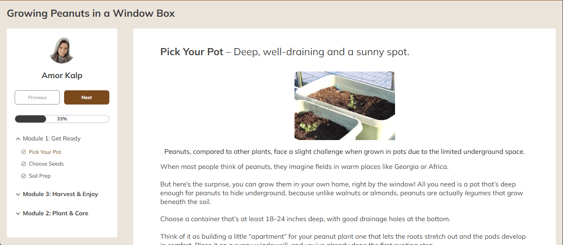563x245 pixels.
Task: Open the Pick Your Pot lesson
Action: pyautogui.click(x=45, y=152)
